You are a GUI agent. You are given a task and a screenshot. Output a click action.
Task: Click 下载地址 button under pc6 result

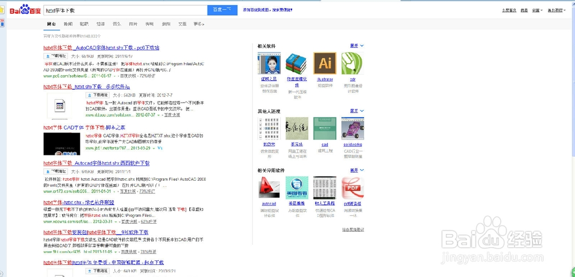pos(56,56)
